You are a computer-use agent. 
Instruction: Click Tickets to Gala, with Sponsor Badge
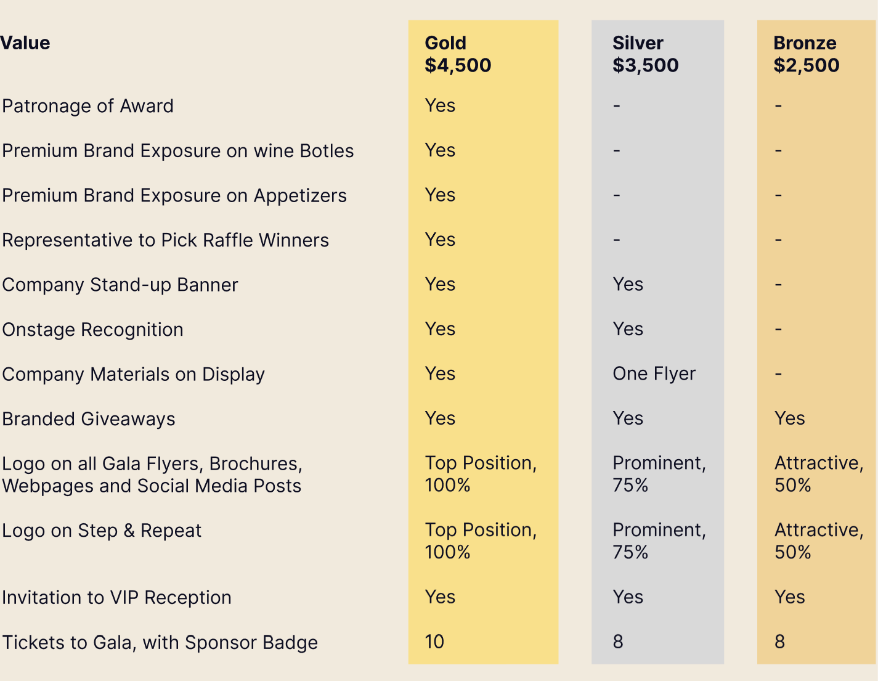(x=160, y=643)
